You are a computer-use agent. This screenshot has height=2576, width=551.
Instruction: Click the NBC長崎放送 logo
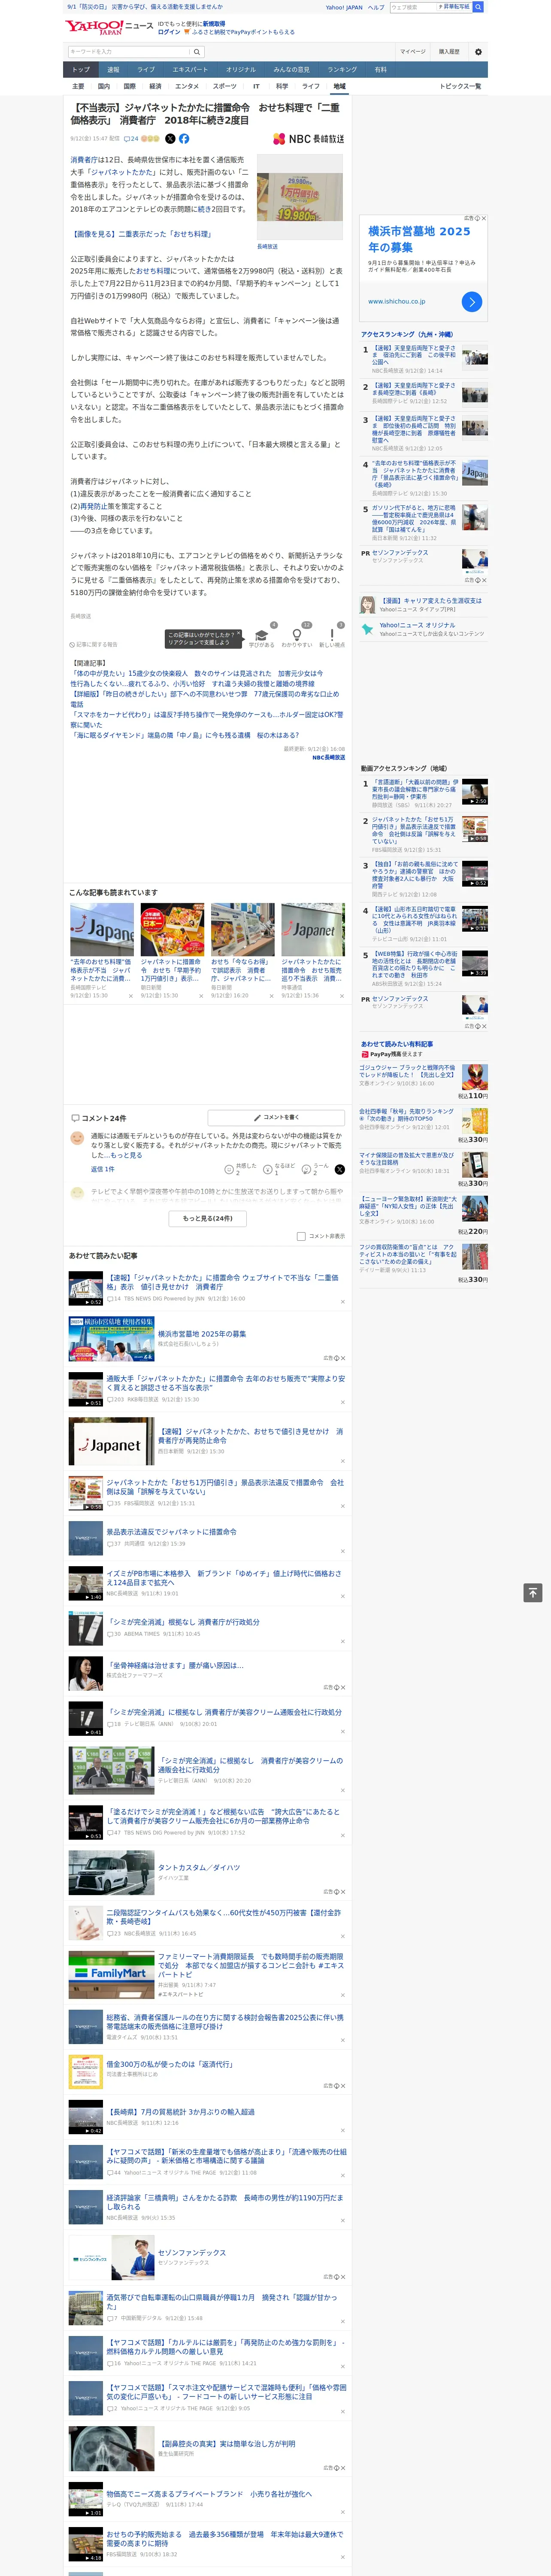tap(308, 139)
